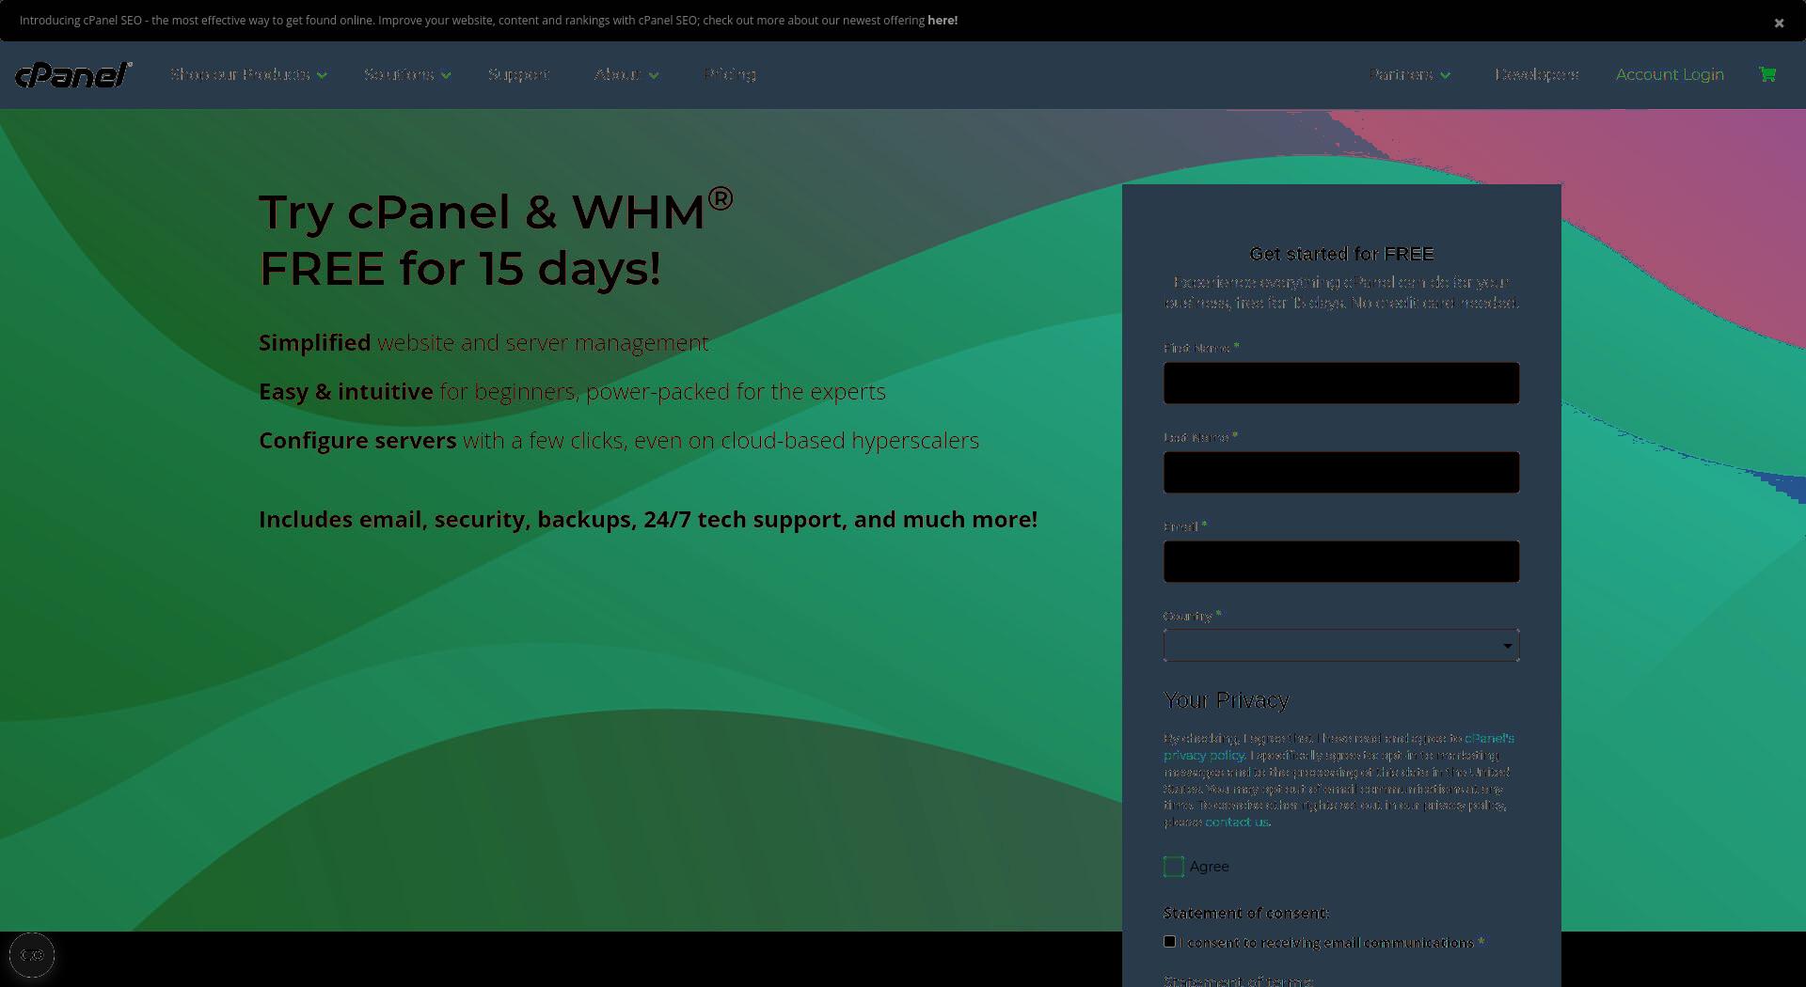Follow the 'here!' link in banner
The width and height of the screenshot is (1806, 987).
[943, 20]
